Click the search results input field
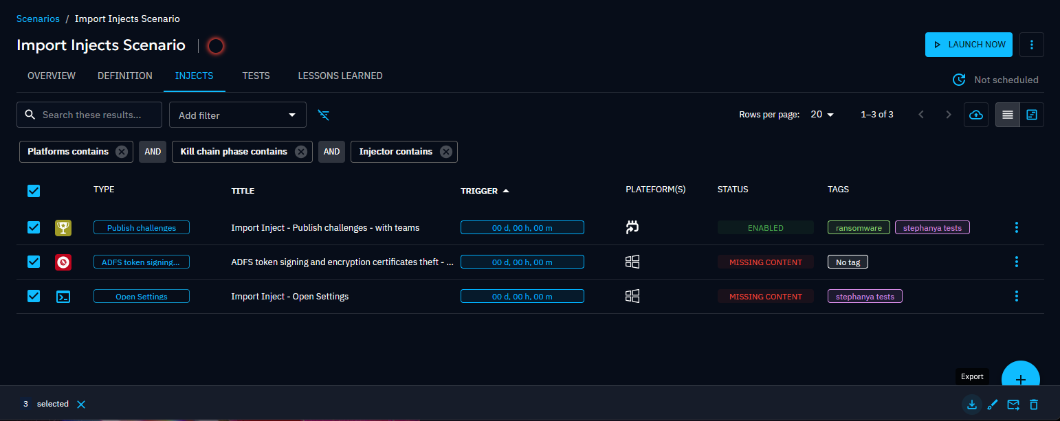The width and height of the screenshot is (1060, 421). click(x=96, y=115)
